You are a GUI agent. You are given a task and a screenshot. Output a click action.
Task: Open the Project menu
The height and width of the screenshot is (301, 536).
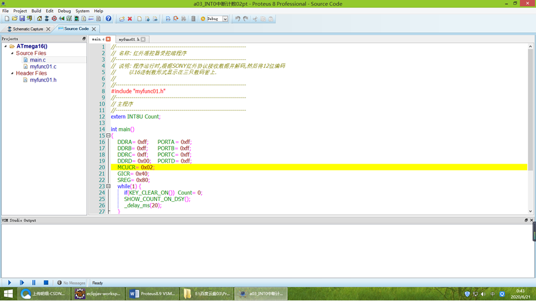pyautogui.click(x=20, y=11)
